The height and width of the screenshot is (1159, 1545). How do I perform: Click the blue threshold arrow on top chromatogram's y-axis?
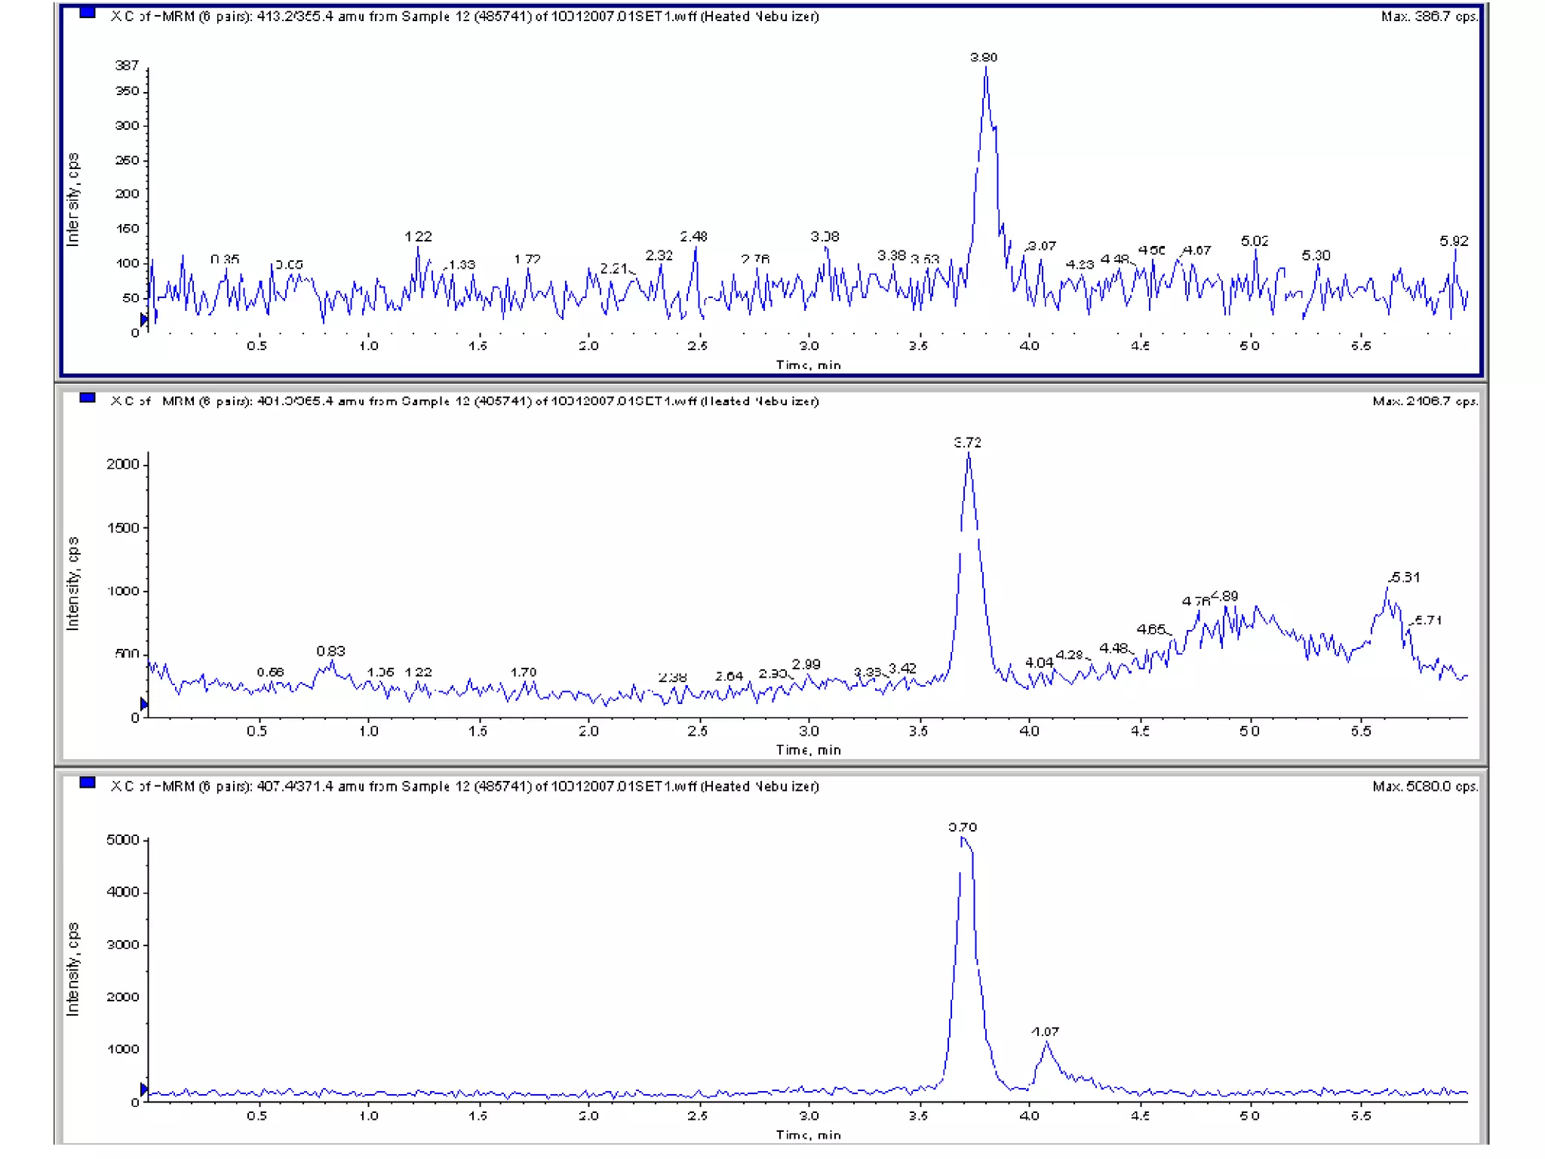coord(143,320)
